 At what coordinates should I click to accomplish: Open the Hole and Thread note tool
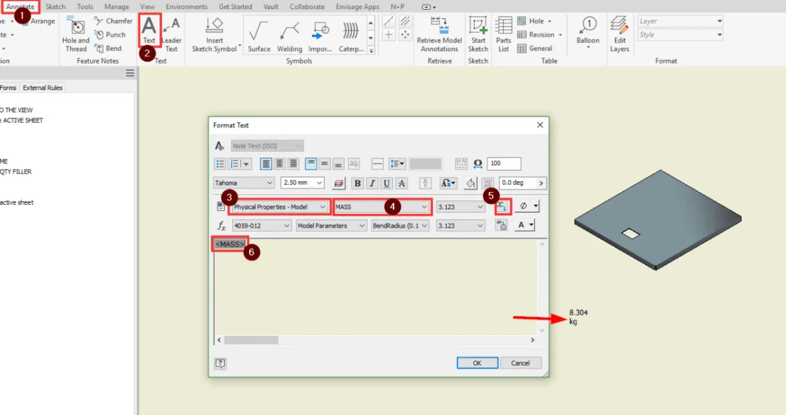[76, 35]
